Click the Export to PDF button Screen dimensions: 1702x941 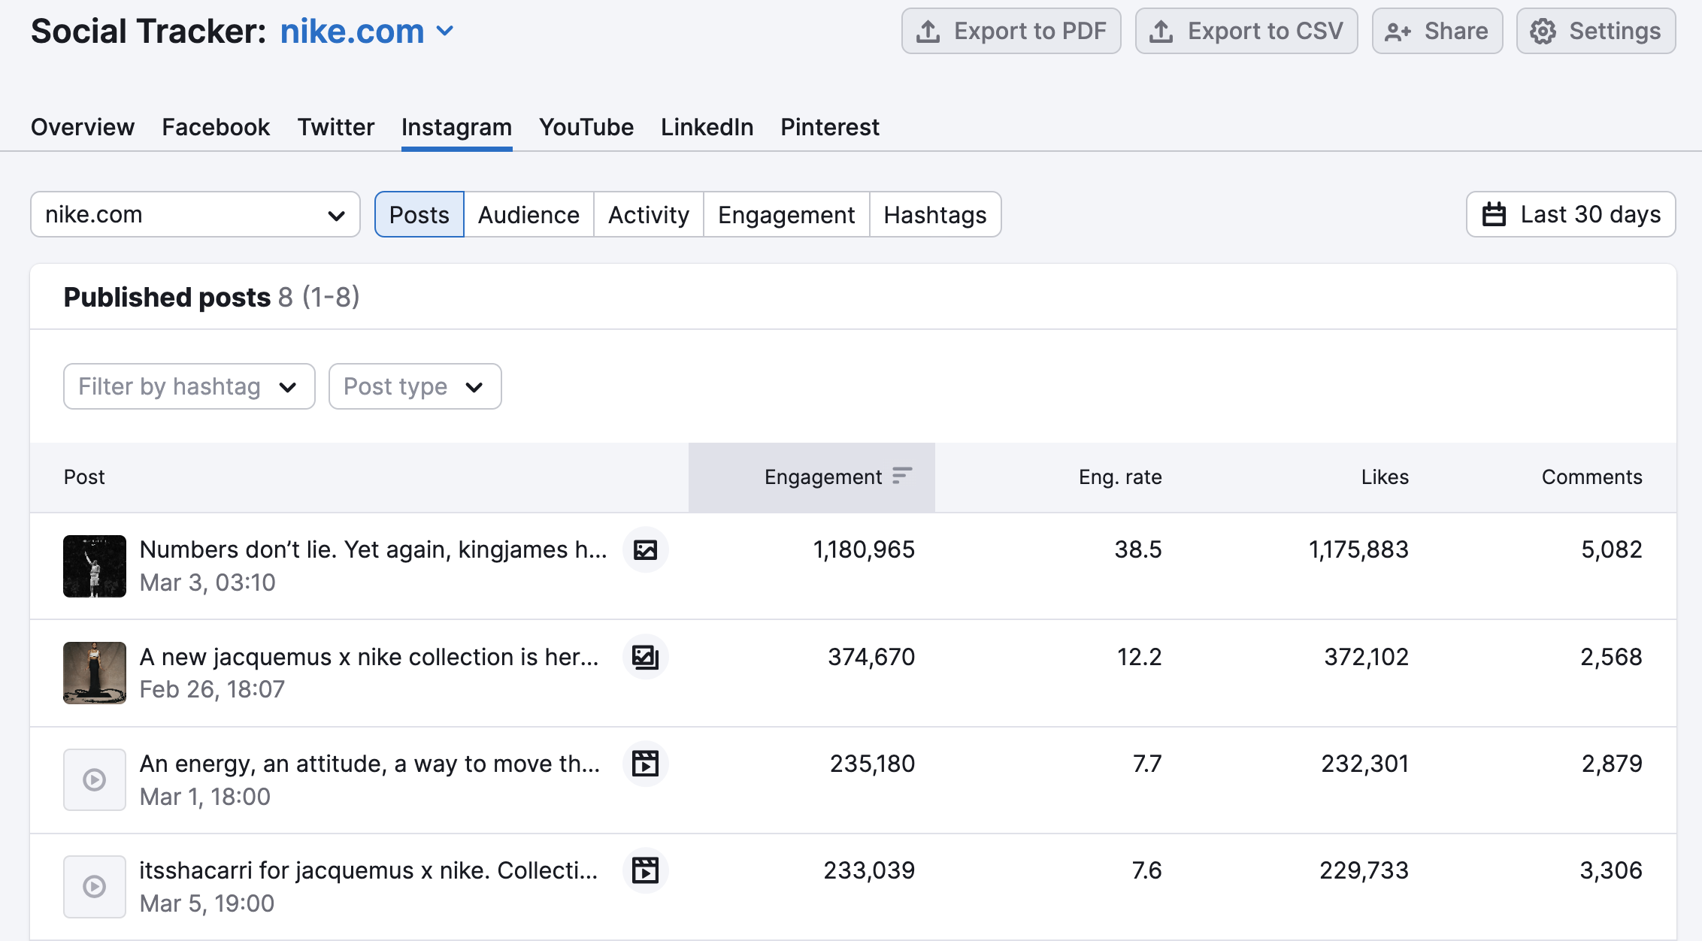pyautogui.click(x=1010, y=32)
